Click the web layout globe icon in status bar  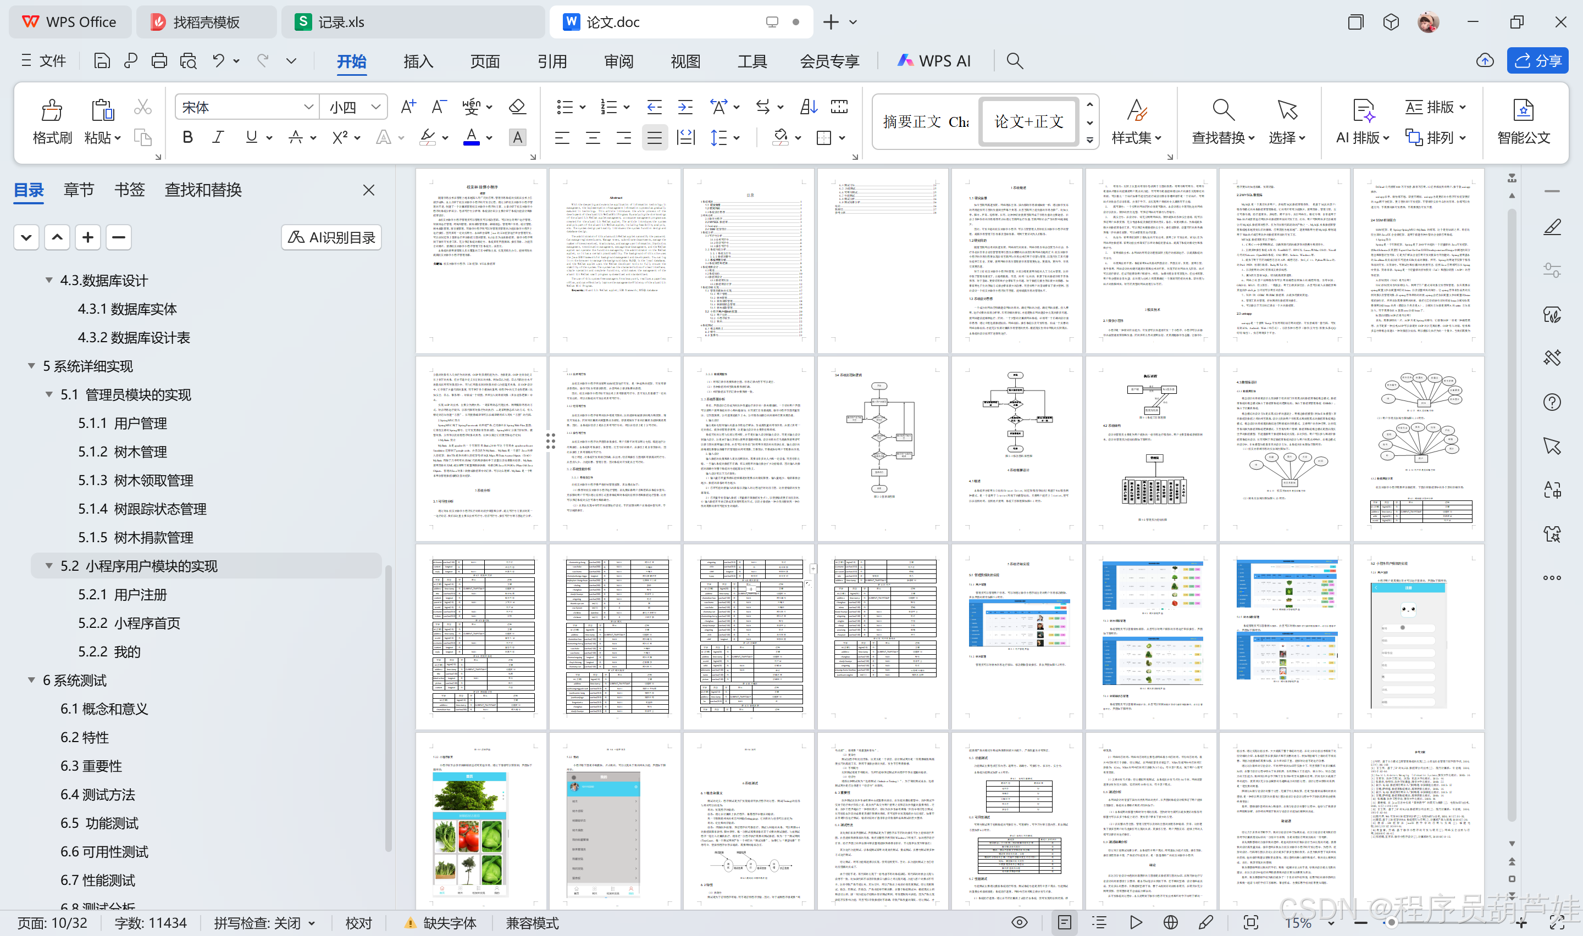click(x=1170, y=923)
